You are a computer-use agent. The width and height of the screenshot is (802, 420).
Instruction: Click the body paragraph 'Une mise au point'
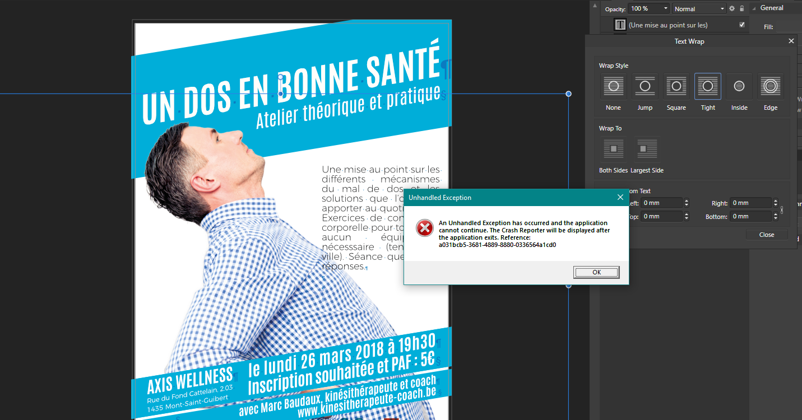[x=381, y=218]
